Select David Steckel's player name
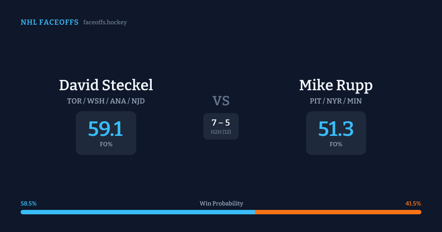 (x=106, y=85)
